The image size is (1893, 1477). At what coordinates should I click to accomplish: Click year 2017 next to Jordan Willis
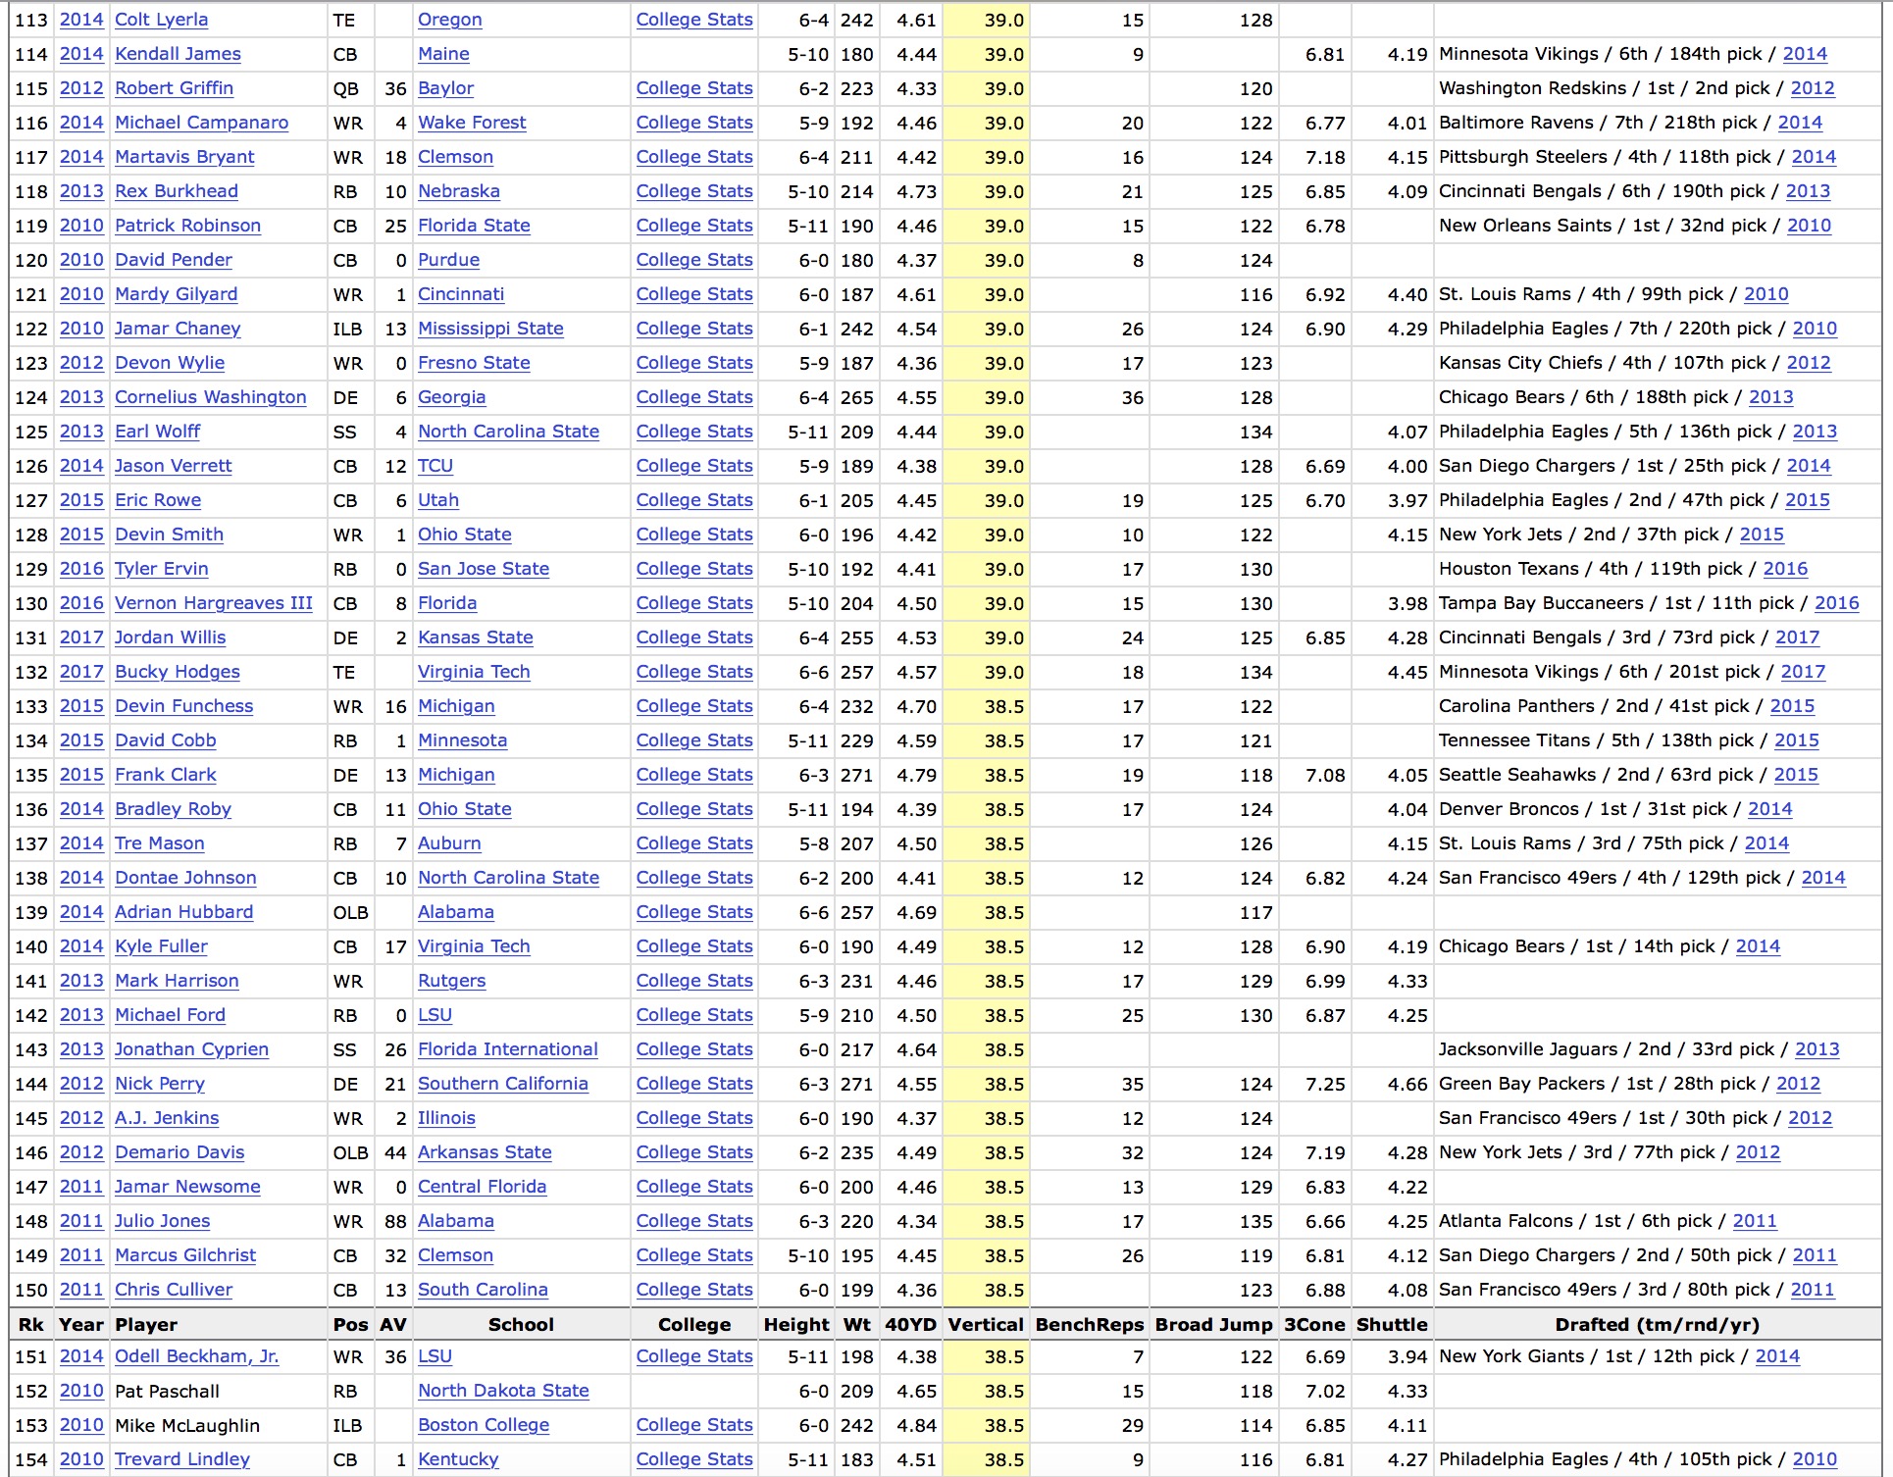tap(81, 637)
